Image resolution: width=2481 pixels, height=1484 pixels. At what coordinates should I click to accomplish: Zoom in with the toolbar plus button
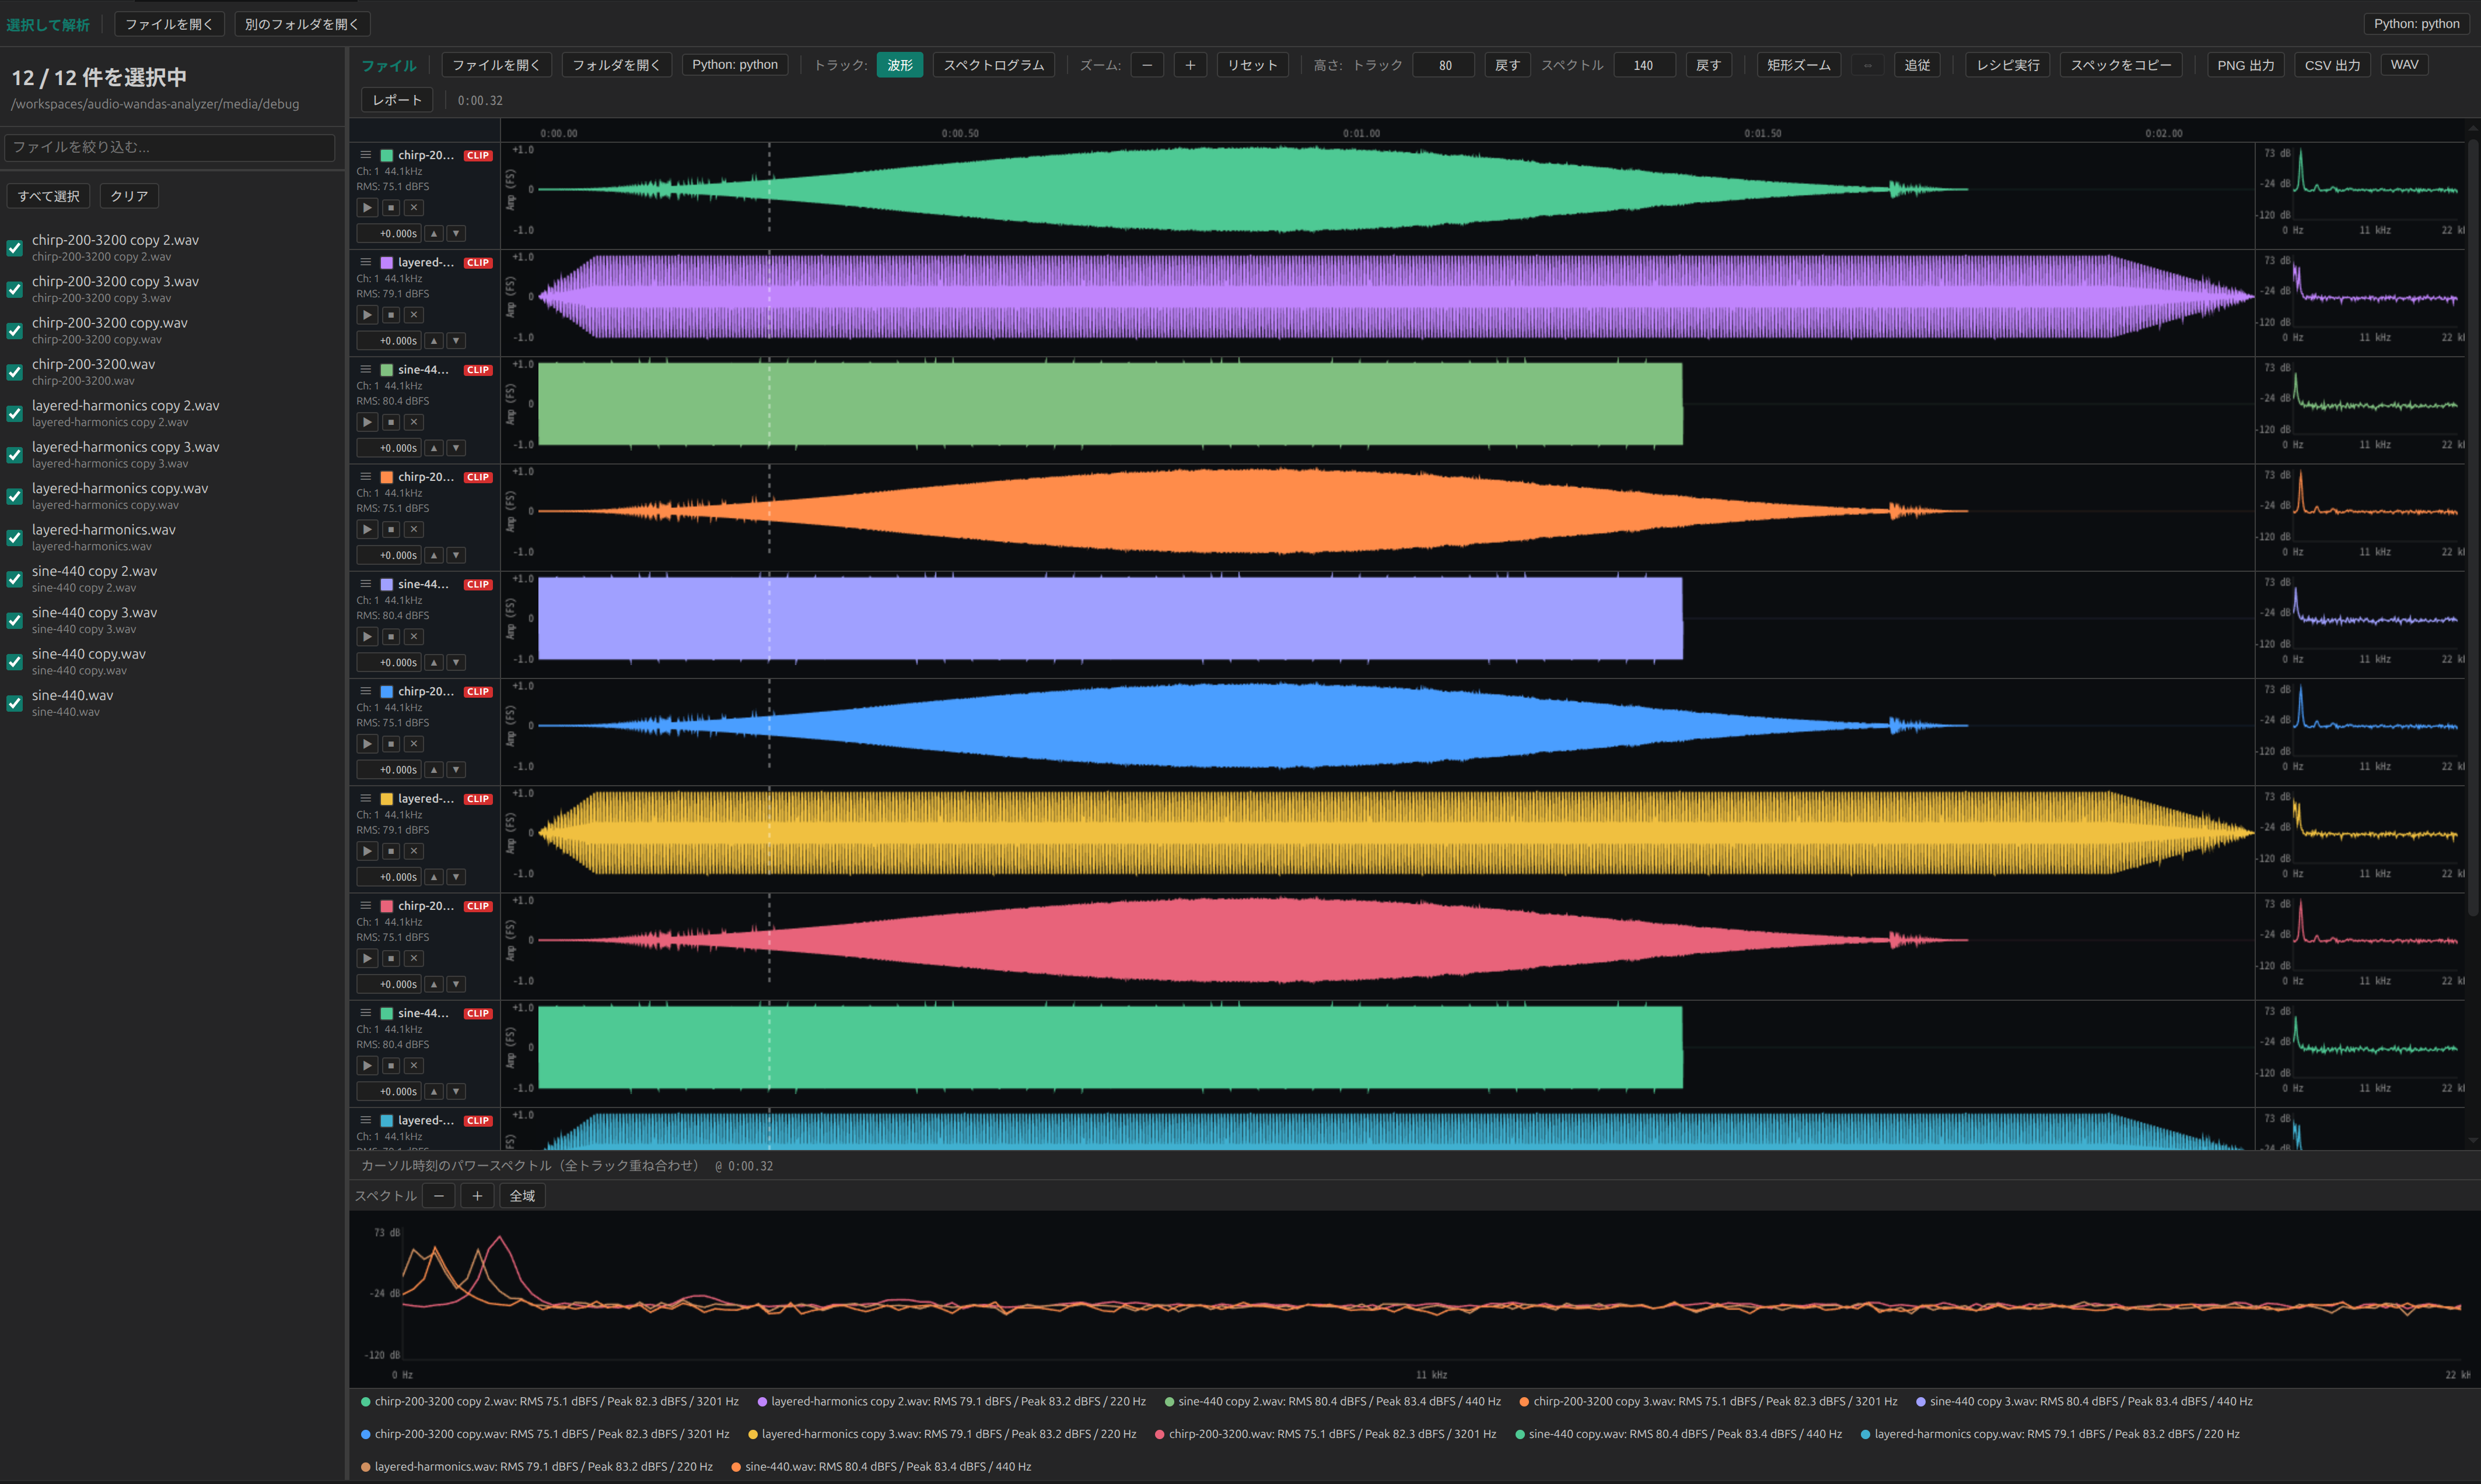pos(1190,65)
